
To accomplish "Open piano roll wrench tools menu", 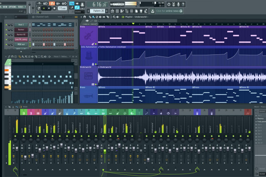I will point(9,56).
